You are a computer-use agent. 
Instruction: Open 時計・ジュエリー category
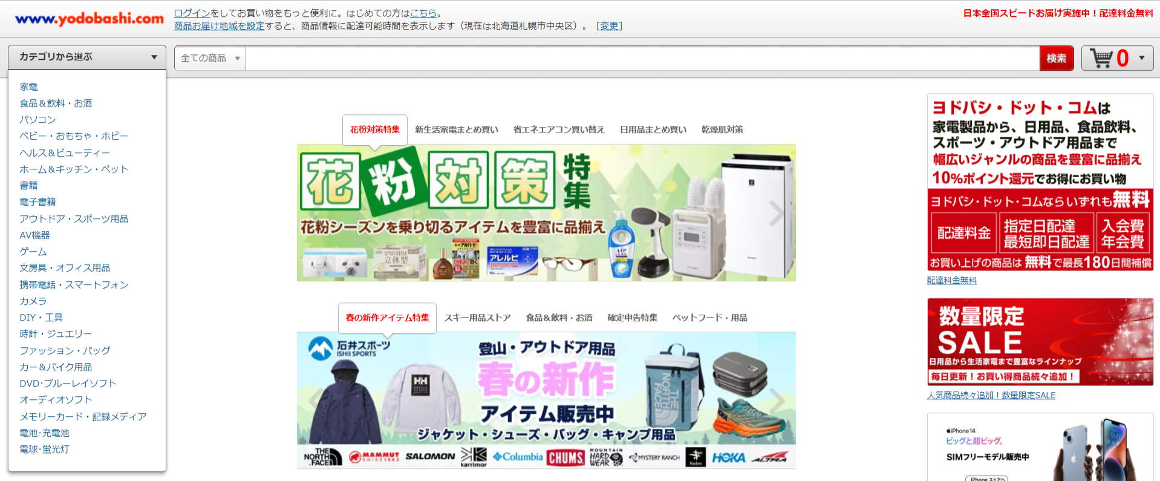click(x=56, y=334)
